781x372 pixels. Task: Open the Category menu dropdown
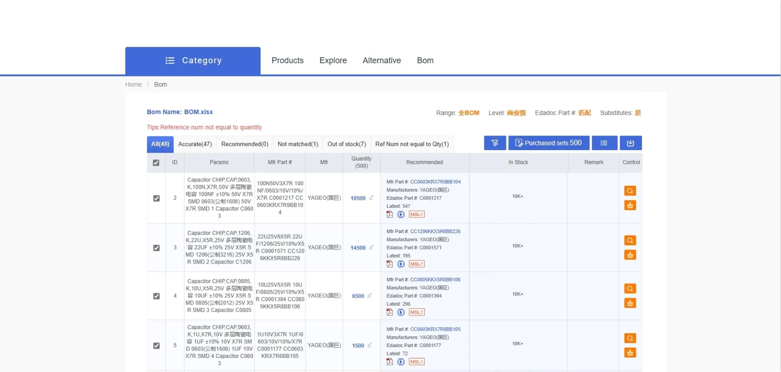(x=193, y=61)
